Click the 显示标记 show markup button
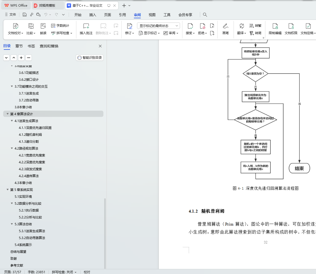316x274 pixels. (x=149, y=33)
